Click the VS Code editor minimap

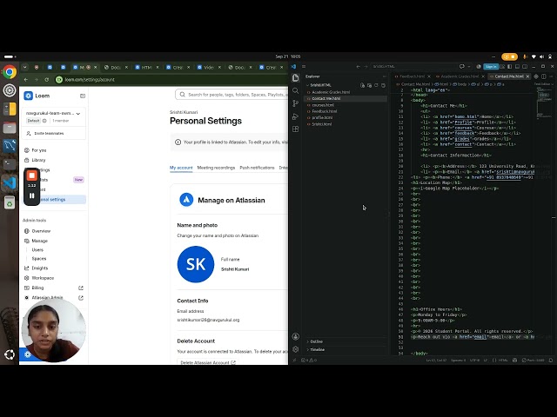(543, 104)
